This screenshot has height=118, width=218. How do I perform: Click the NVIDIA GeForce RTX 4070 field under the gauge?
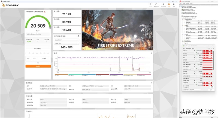point(38,34)
